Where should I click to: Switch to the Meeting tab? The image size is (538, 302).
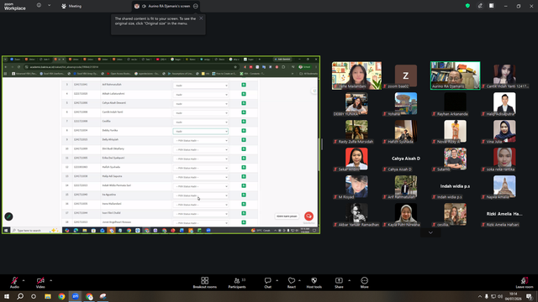click(x=71, y=6)
